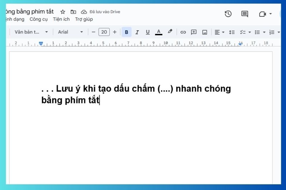The image size is (286, 190).
Task: Open the Công cụ menu
Action: click(x=39, y=19)
